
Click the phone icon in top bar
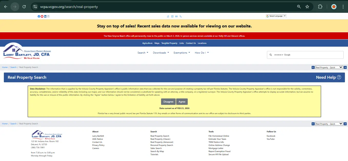click(x=181, y=16)
